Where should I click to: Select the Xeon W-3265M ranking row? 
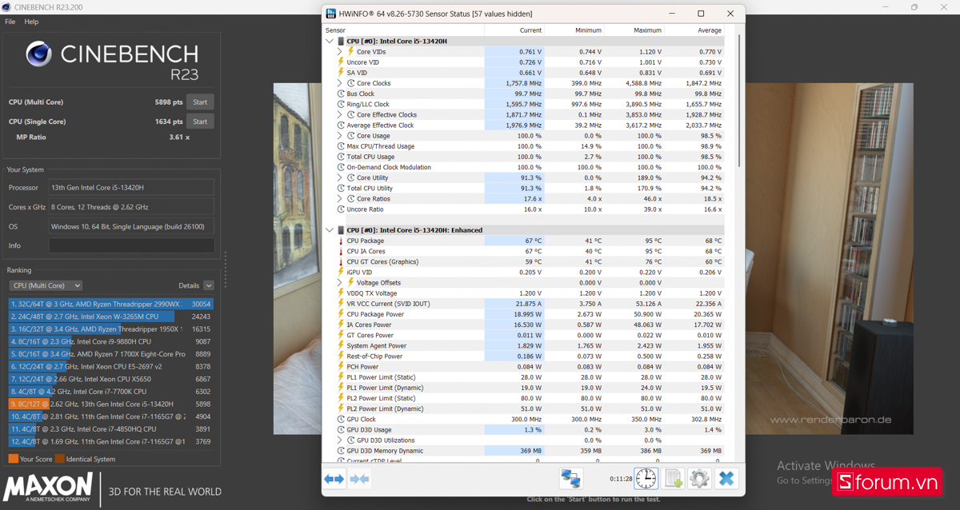[111, 317]
